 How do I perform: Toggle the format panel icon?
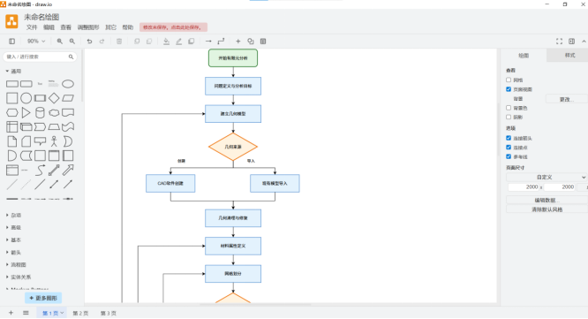(x=571, y=42)
